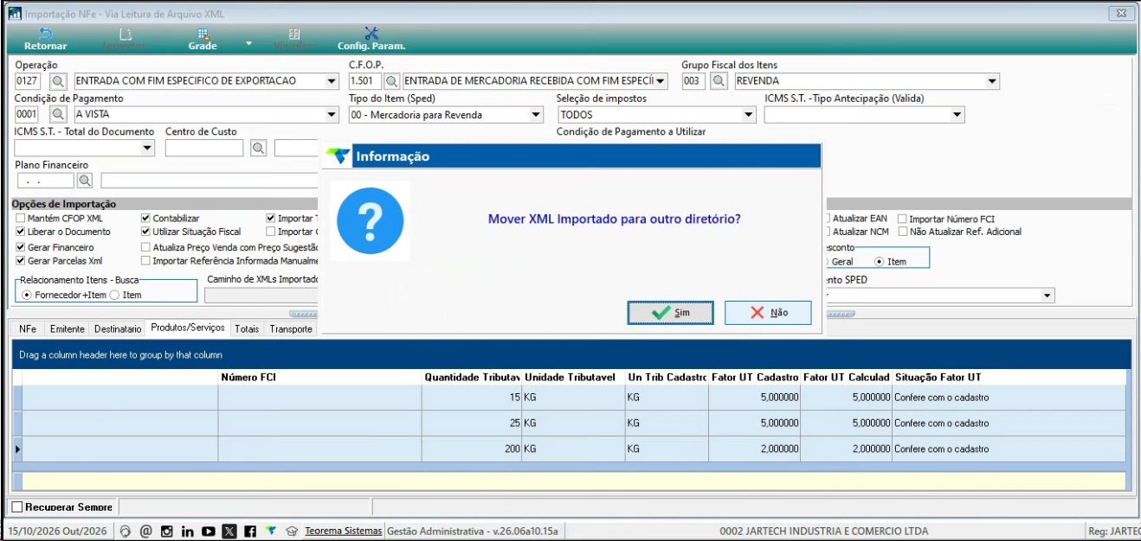Open the X (Twitter) icon in status bar

[x=229, y=531]
